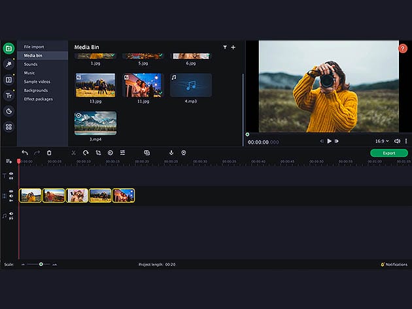Select Backgrounds in the import list
Image resolution: width=412 pixels, height=309 pixels.
(x=35, y=90)
